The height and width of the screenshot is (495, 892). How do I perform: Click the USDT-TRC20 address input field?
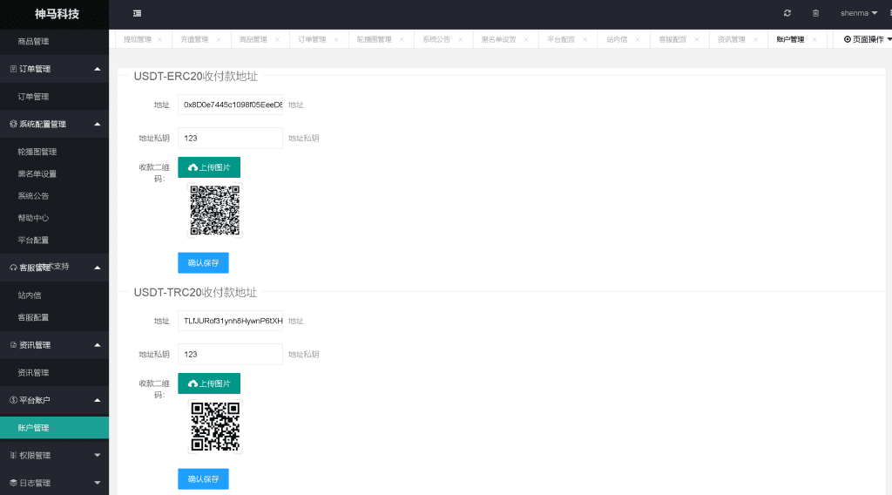230,321
